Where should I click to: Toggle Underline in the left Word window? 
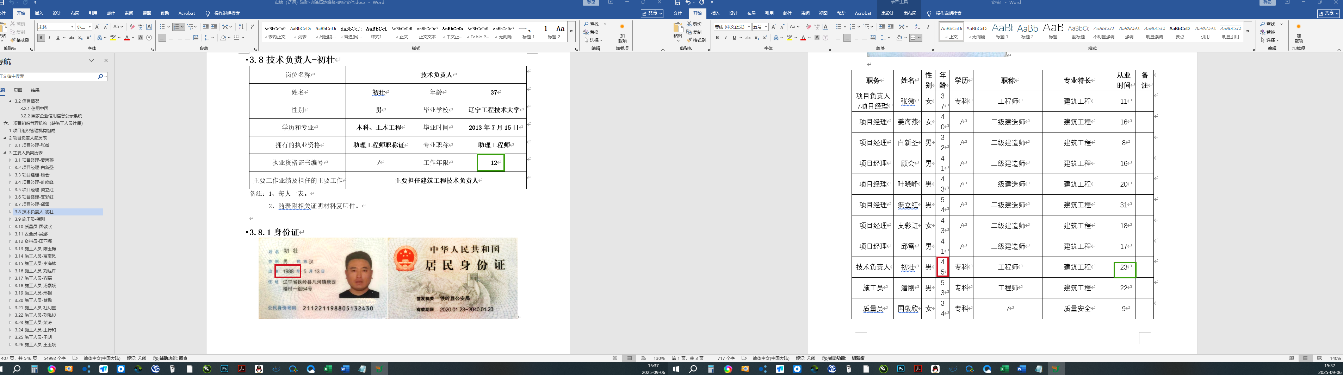click(57, 38)
